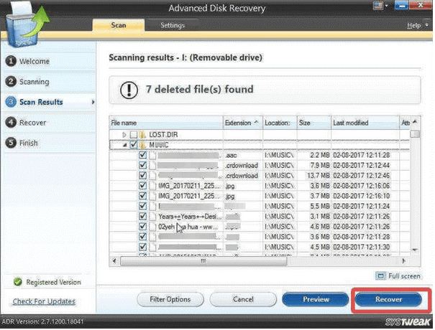Sort by the File name column header

click(166, 123)
